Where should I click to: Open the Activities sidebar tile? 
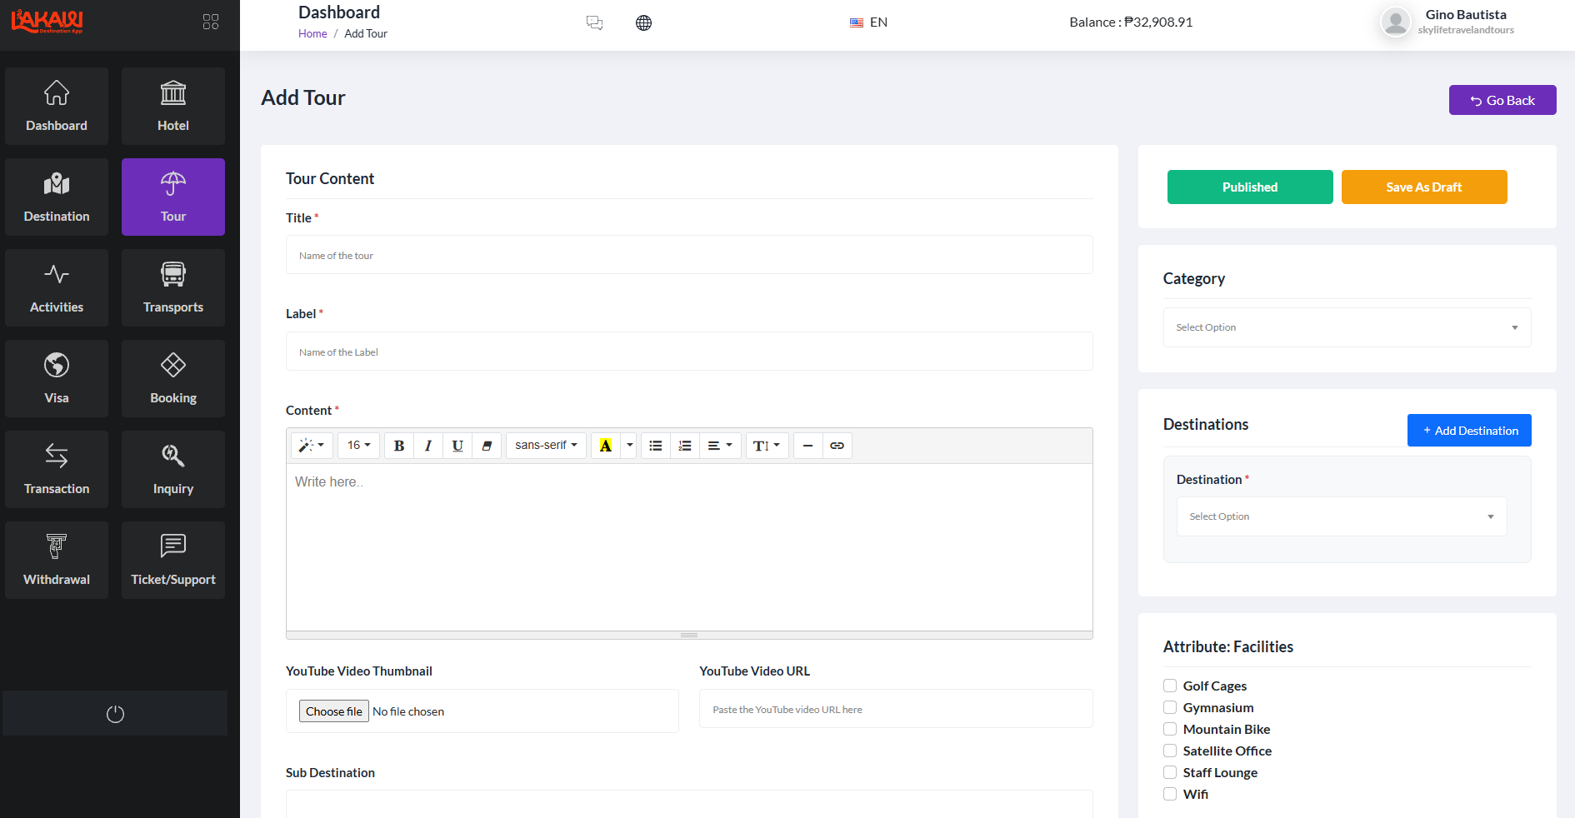tap(57, 287)
